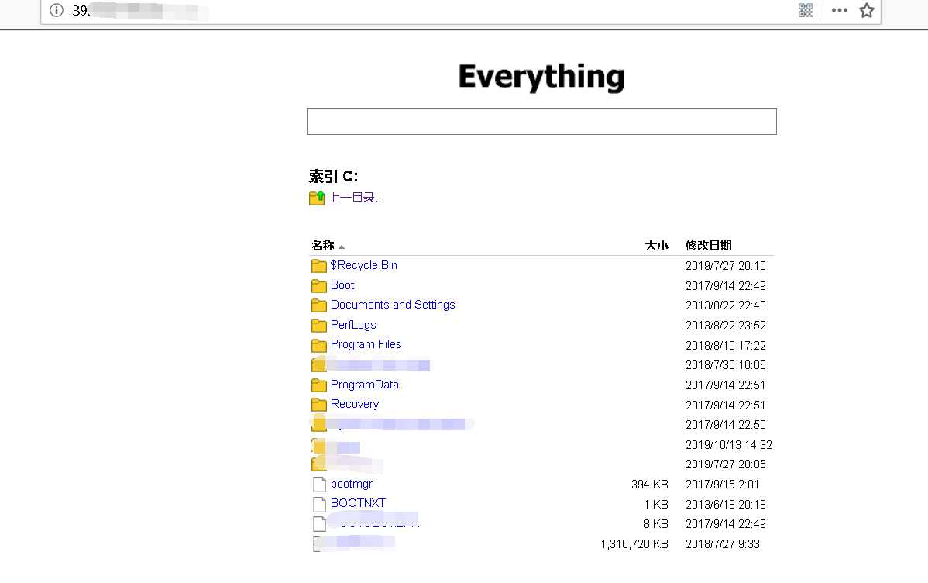Image resolution: width=928 pixels, height=583 pixels.
Task: Click the date 2017/9/14 22:49 in the Boot row
Action: pos(726,286)
